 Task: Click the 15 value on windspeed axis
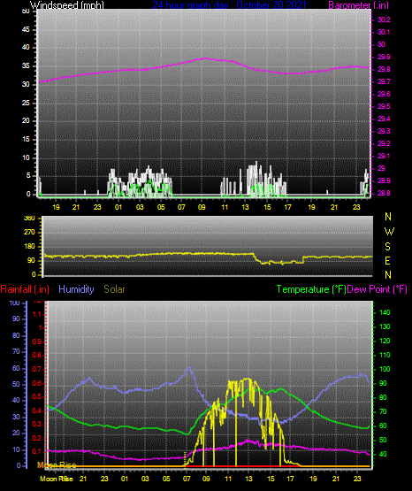26,140
